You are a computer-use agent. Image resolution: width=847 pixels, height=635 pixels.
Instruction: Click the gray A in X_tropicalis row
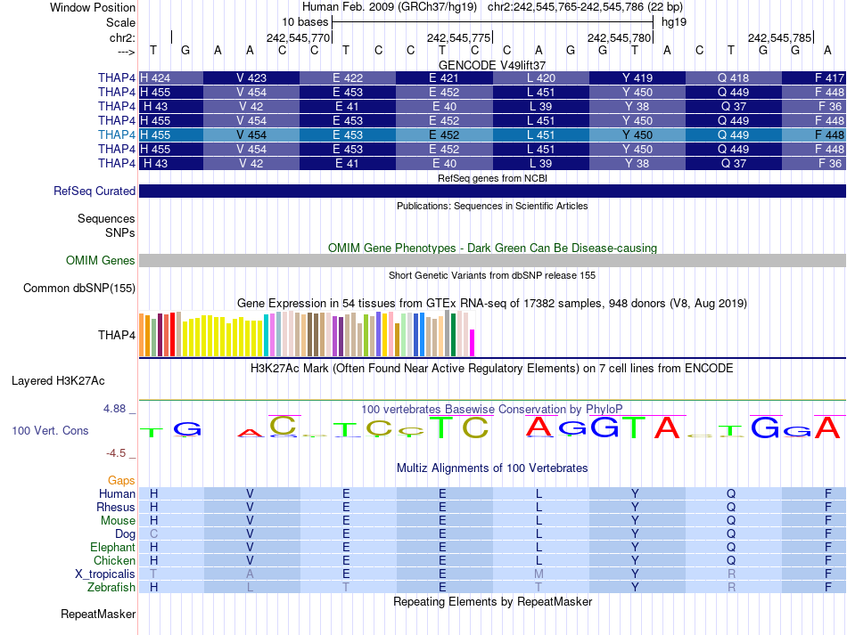[x=250, y=574]
